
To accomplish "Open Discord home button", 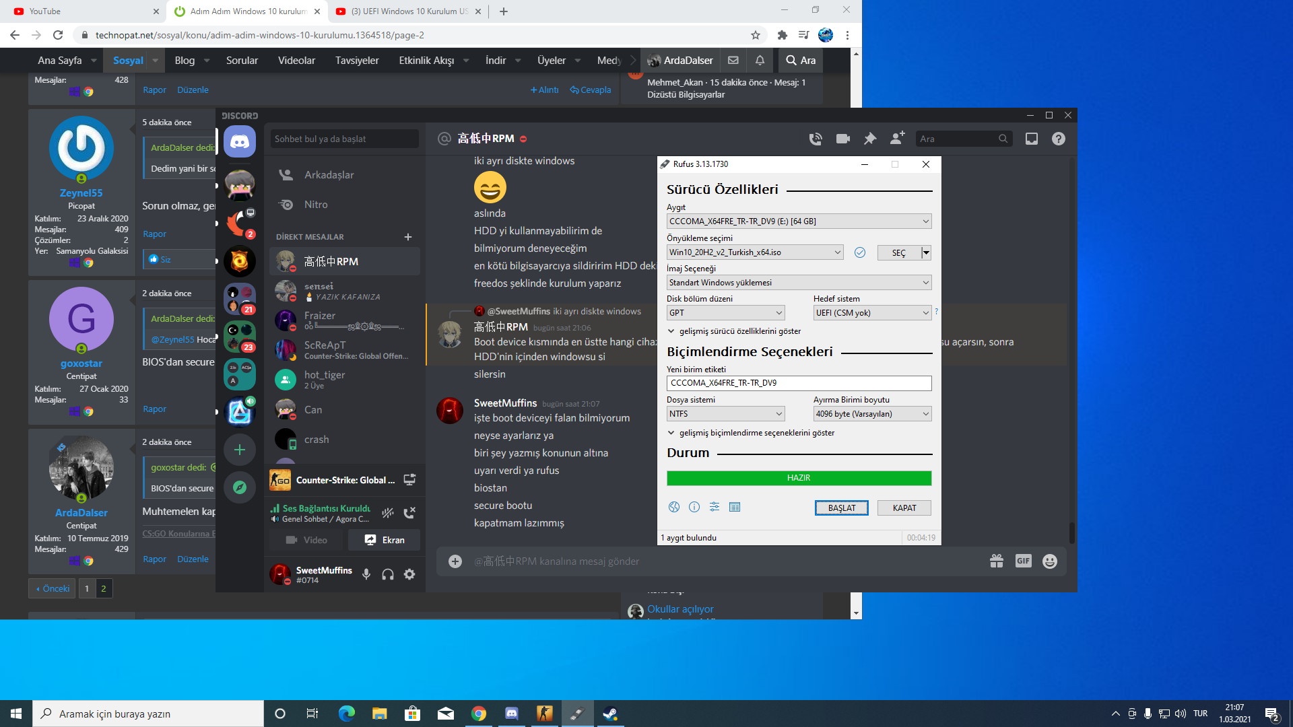I will pos(240,141).
